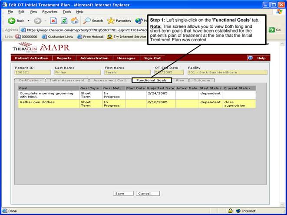
Task: Switch to the Initial Assessment tab
Action: (x=67, y=80)
